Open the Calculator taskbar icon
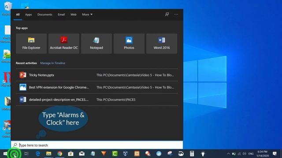282x158 pixels. tap(192, 154)
